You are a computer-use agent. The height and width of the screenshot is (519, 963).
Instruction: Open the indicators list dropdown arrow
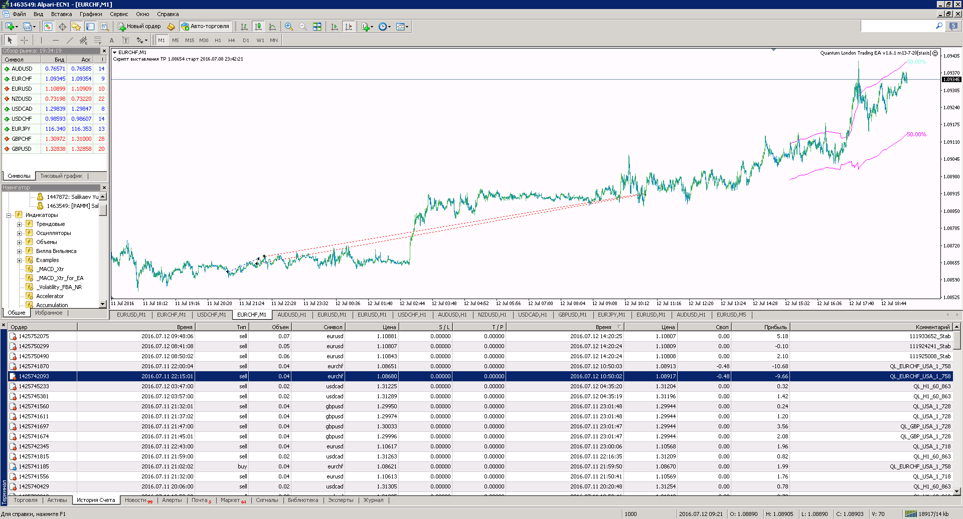point(372,27)
